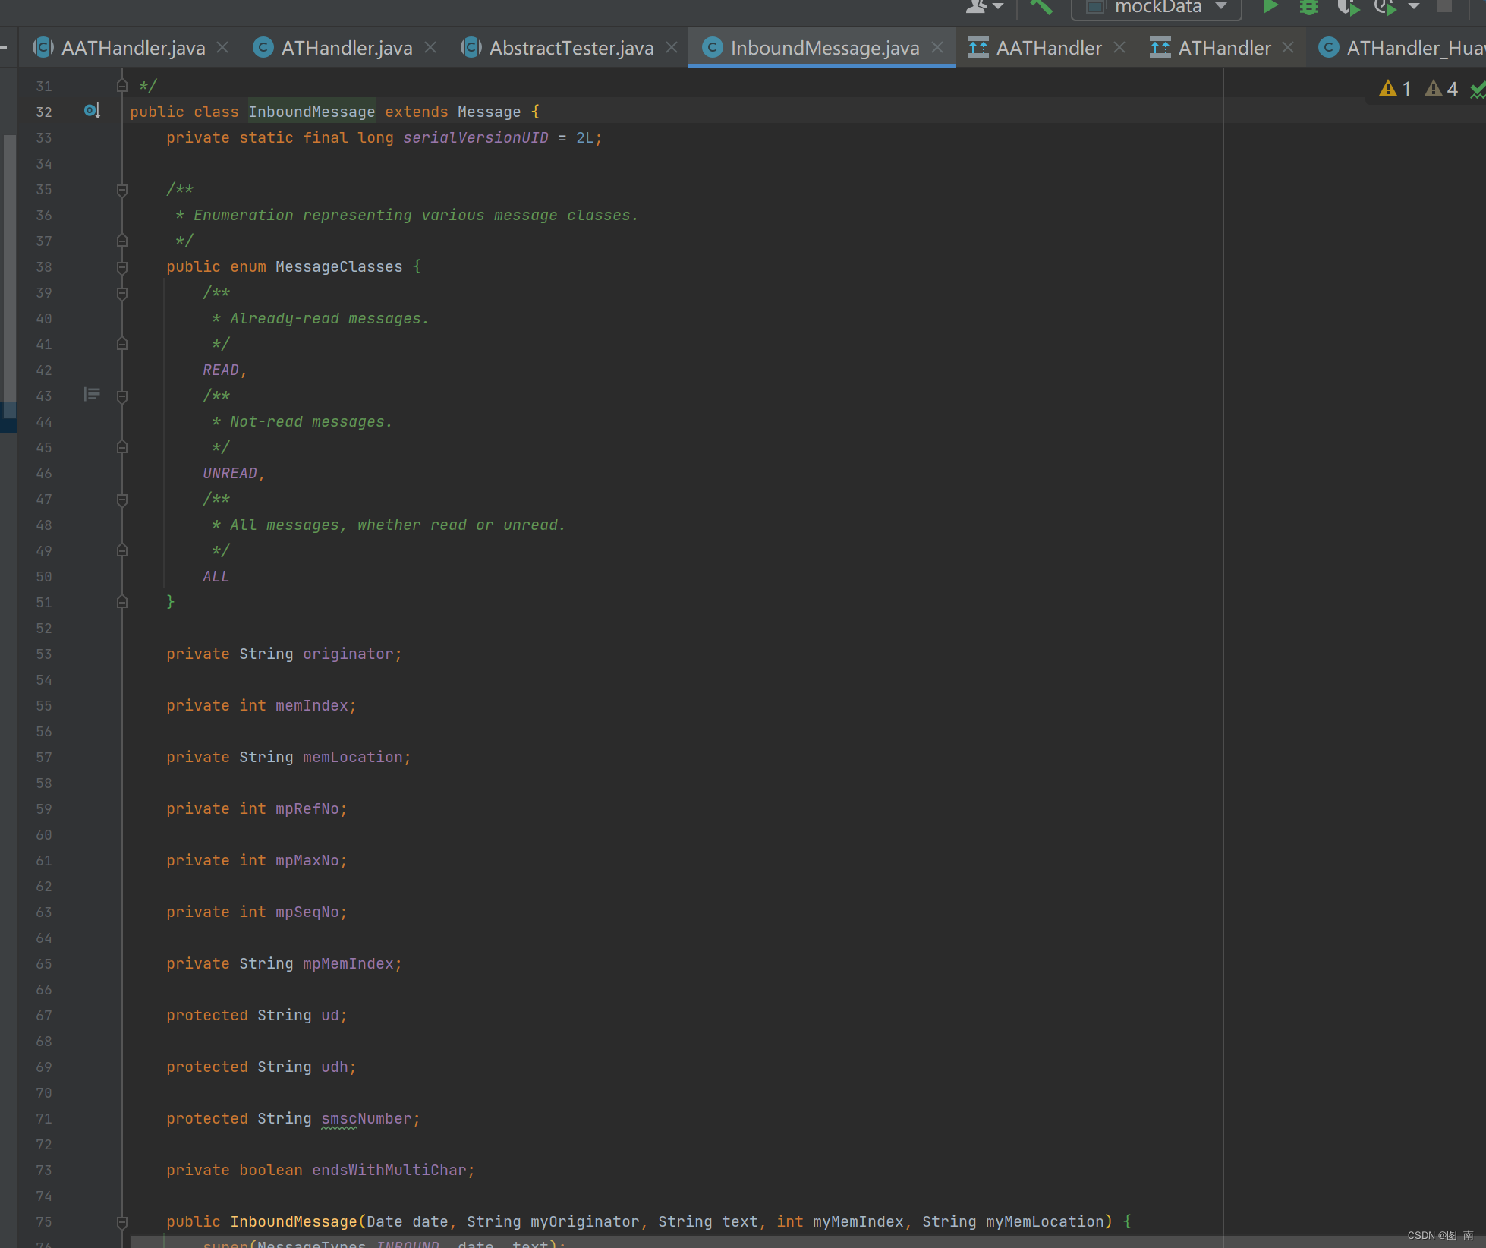Click the Message superclass name on line 32

point(490,112)
